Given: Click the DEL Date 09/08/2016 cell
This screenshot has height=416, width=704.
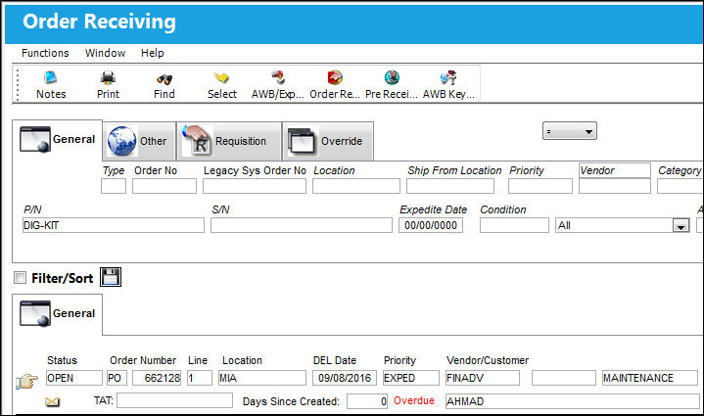Looking at the screenshot, I should pyautogui.click(x=345, y=378).
